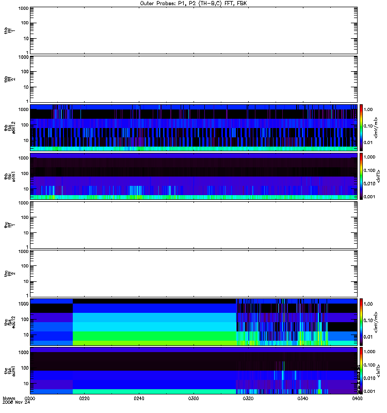This screenshot has height=413, width=387.
Task: Click the y-axis label of the second thb panel
Action: (10, 79)
